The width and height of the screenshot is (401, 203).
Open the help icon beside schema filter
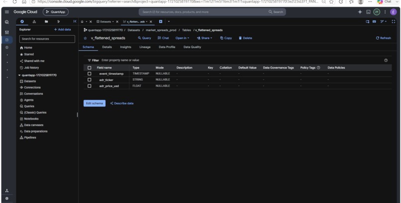pos(386,61)
